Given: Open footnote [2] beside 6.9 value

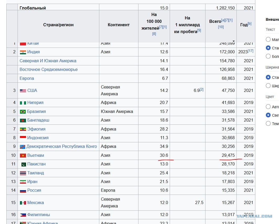Looking at the screenshot, I should 202,90.
